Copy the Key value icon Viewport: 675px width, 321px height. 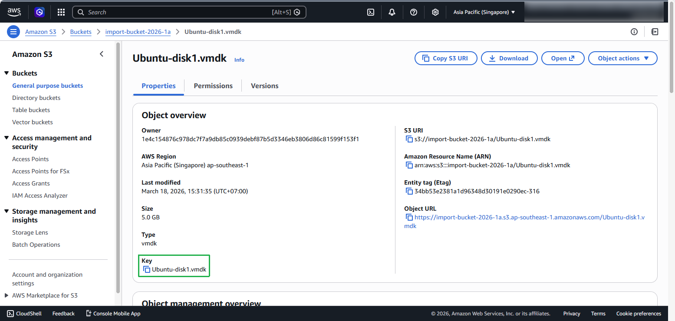[147, 270]
